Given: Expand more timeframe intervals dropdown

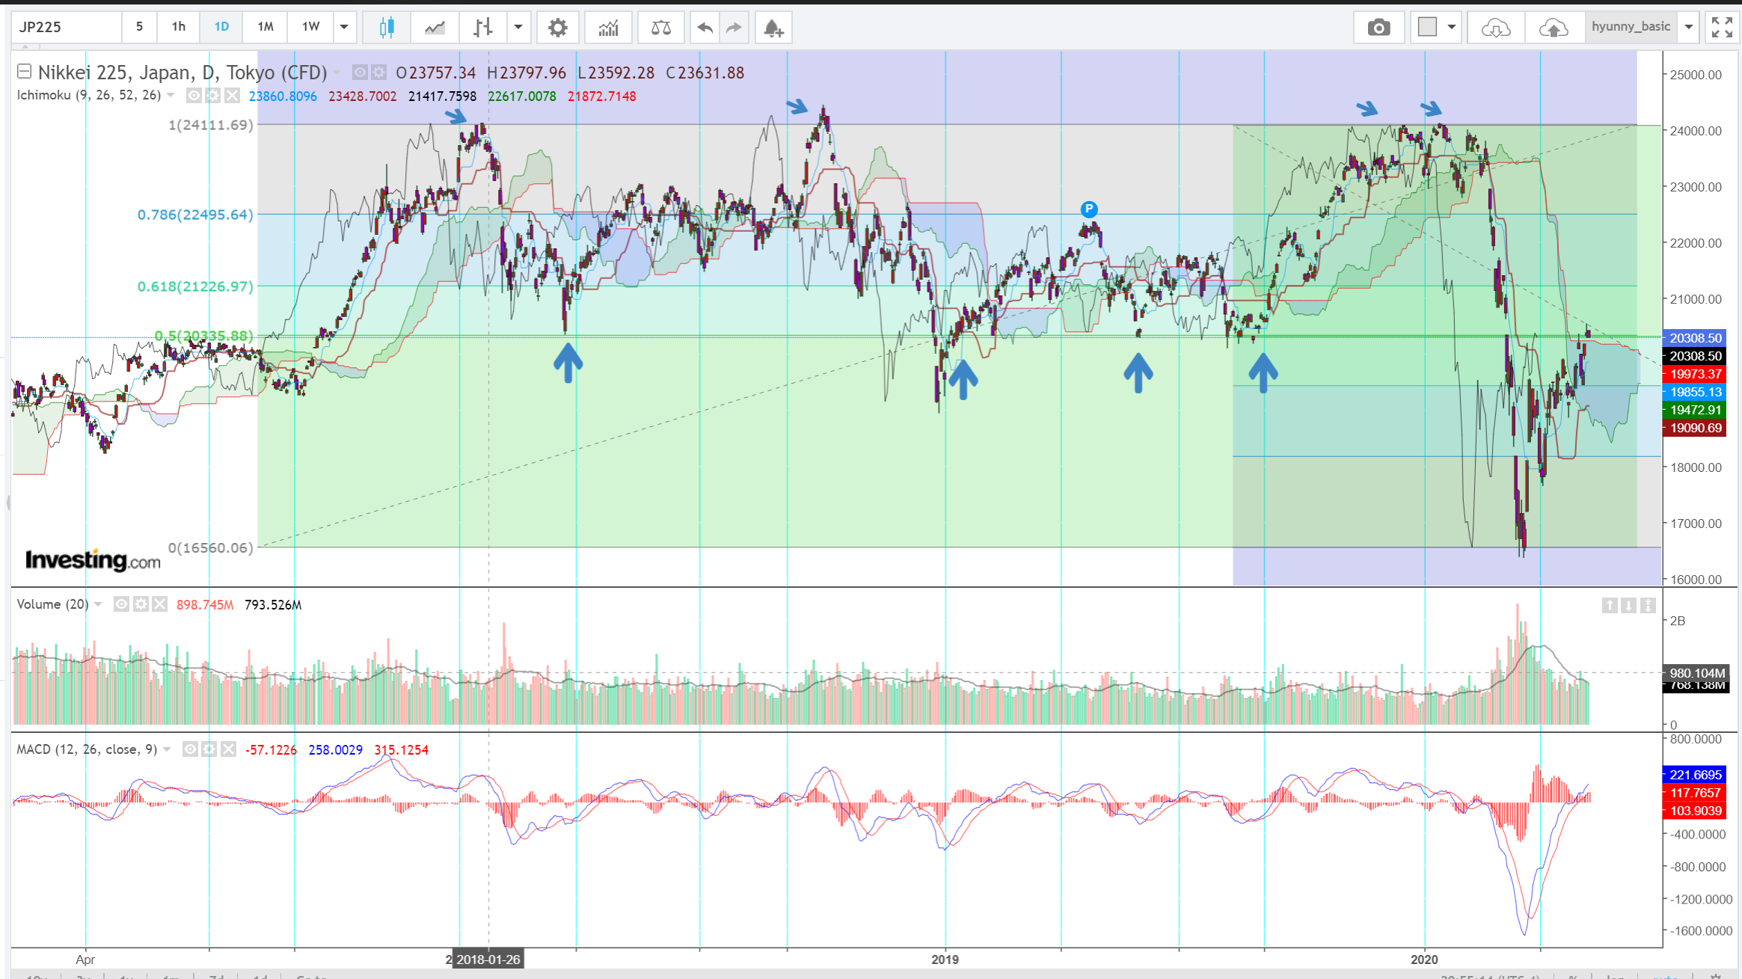Looking at the screenshot, I should point(344,27).
